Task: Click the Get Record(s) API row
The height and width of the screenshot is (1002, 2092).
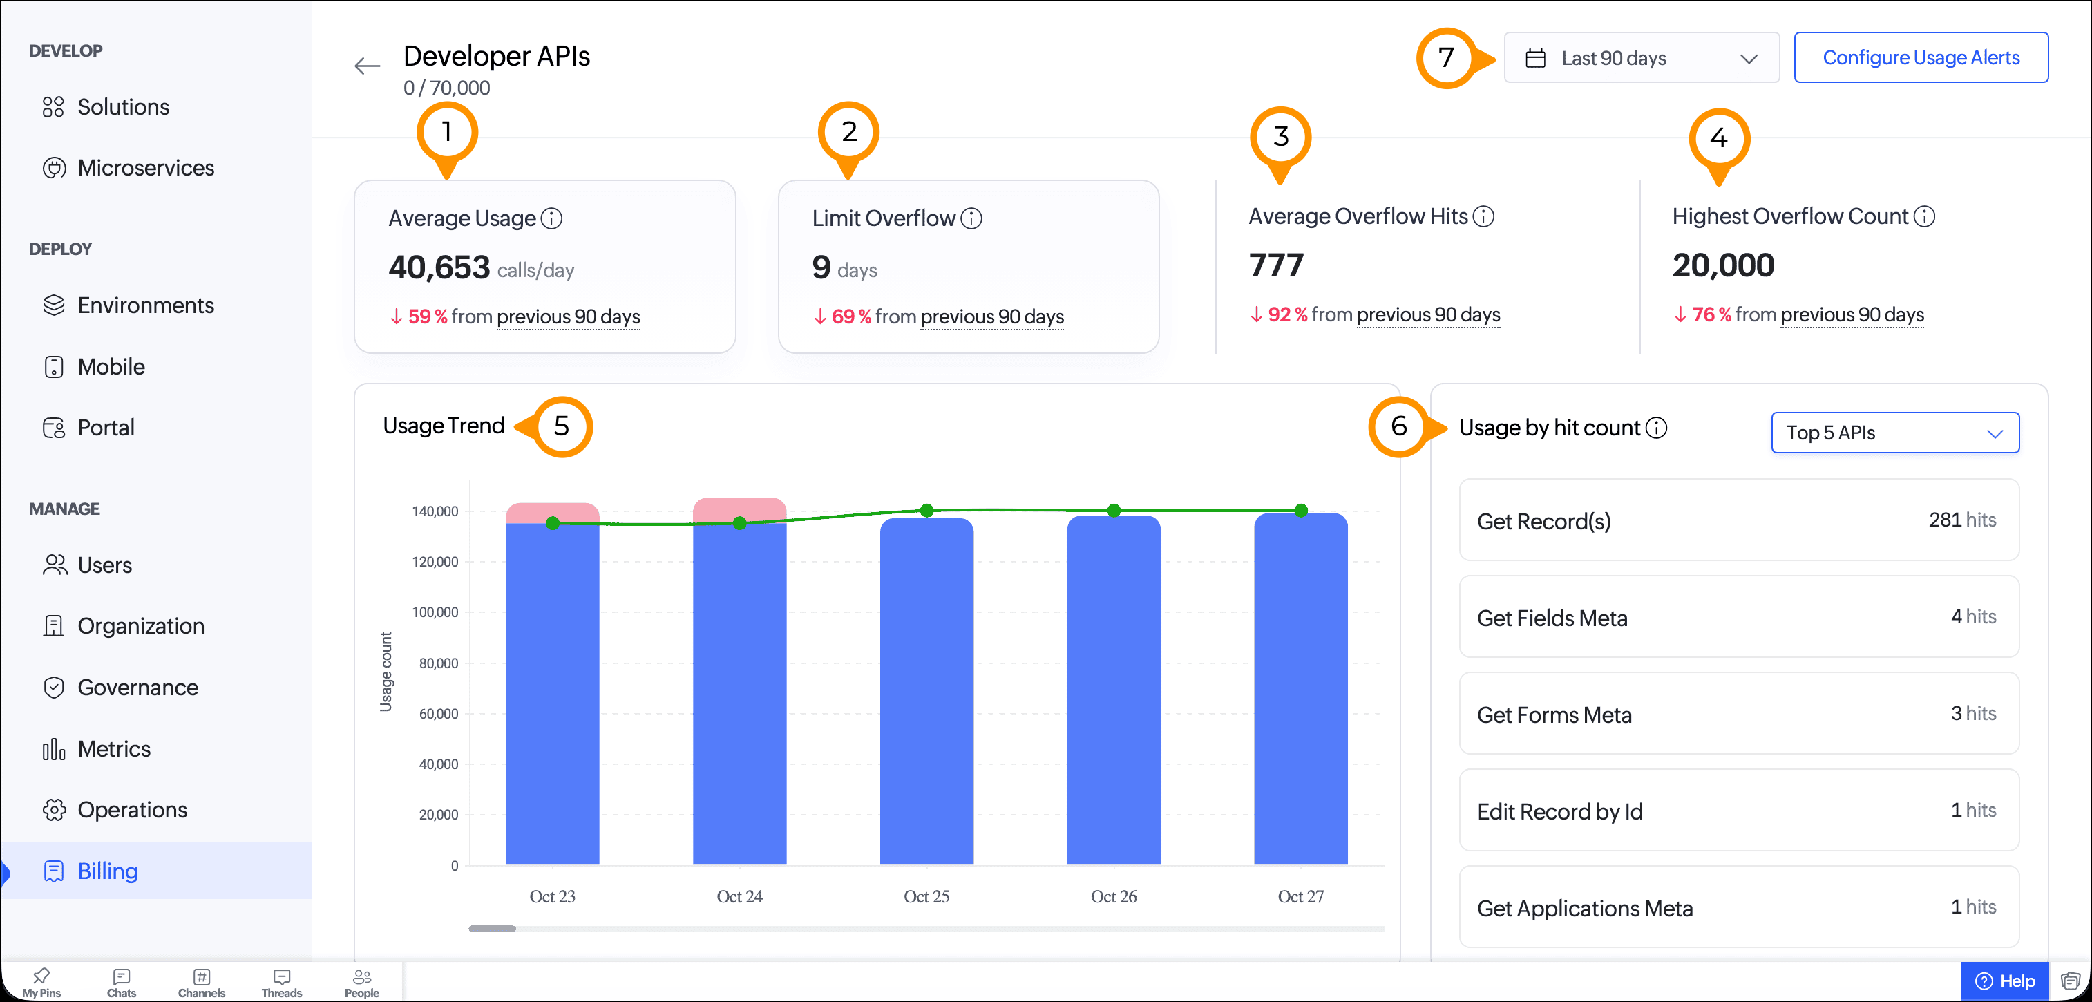Action: click(1739, 520)
